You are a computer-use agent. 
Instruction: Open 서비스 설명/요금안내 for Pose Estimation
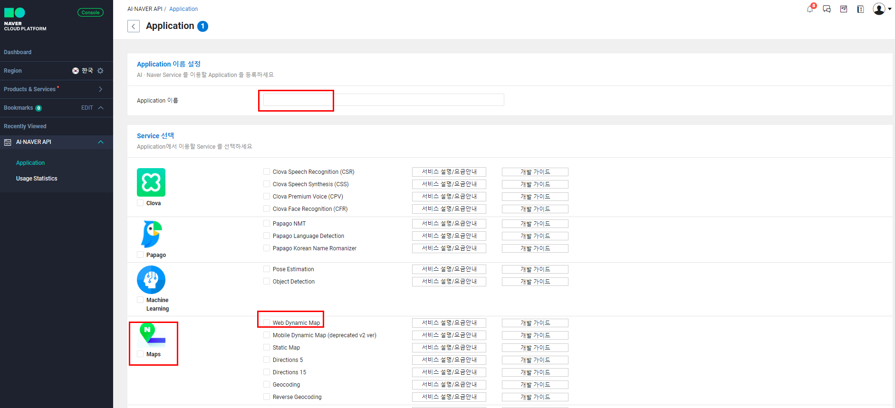[449, 269]
